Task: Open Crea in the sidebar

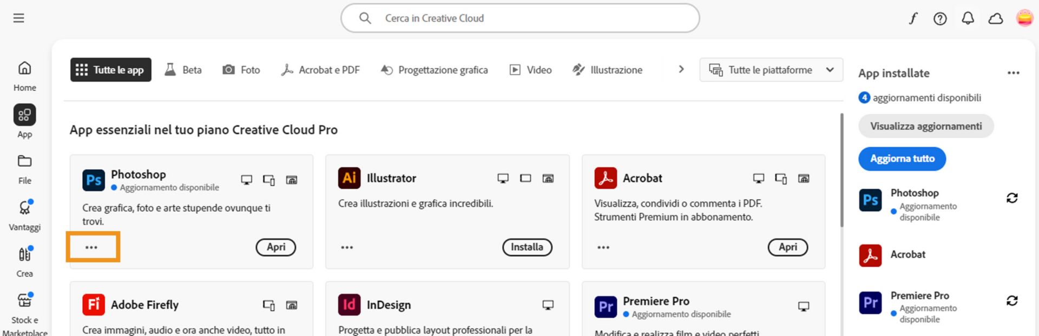Action: click(25, 262)
